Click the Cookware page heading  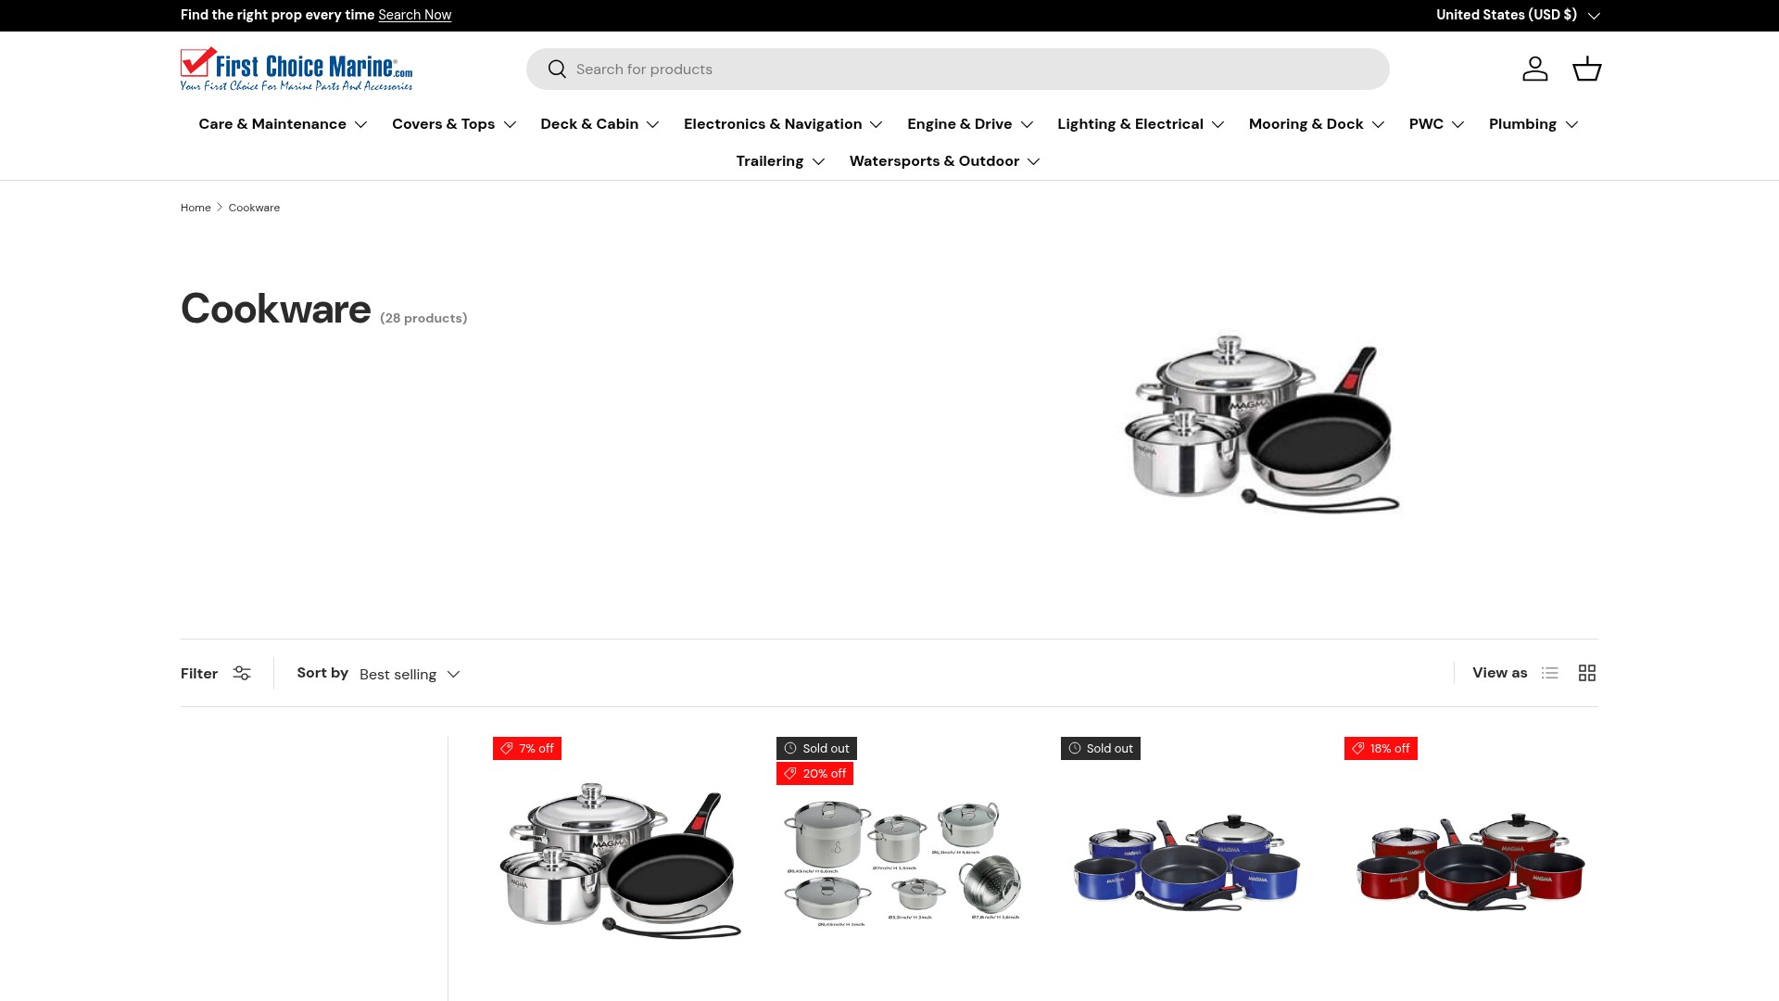click(x=276, y=309)
